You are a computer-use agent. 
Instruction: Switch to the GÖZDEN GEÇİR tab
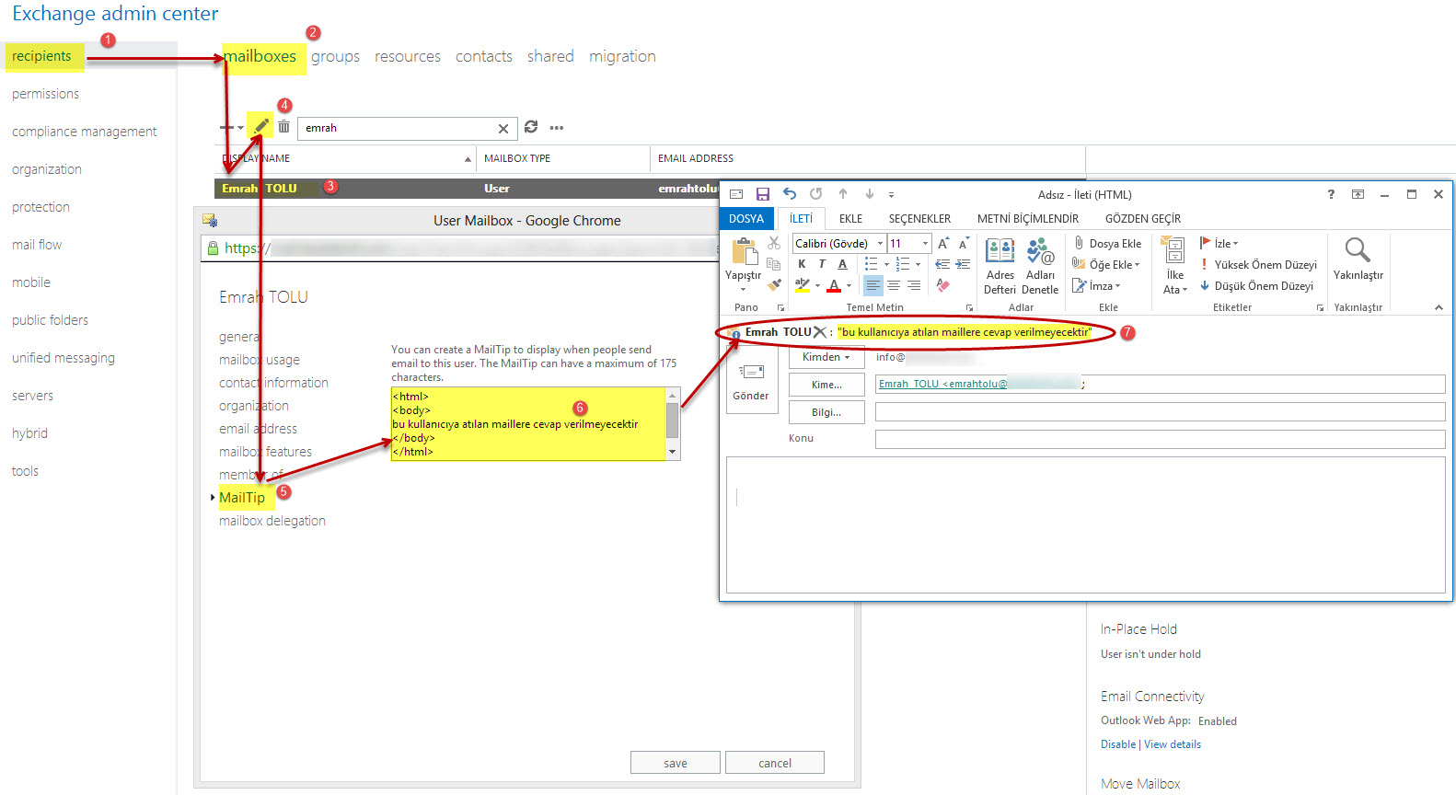point(1143,219)
